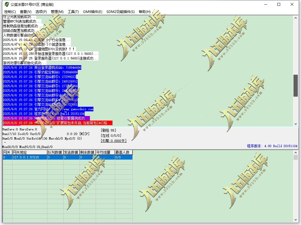Click log line 已读取 1个城堡信息
The width and height of the screenshot is (301, 225).
[x=37, y=44]
